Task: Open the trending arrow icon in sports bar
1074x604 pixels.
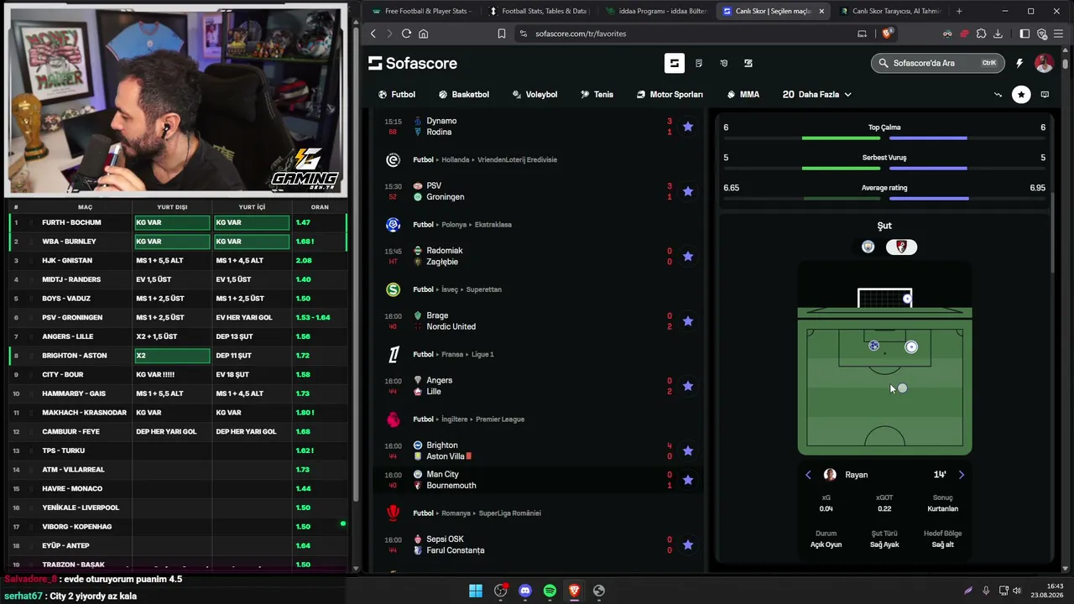Action: coord(998,95)
